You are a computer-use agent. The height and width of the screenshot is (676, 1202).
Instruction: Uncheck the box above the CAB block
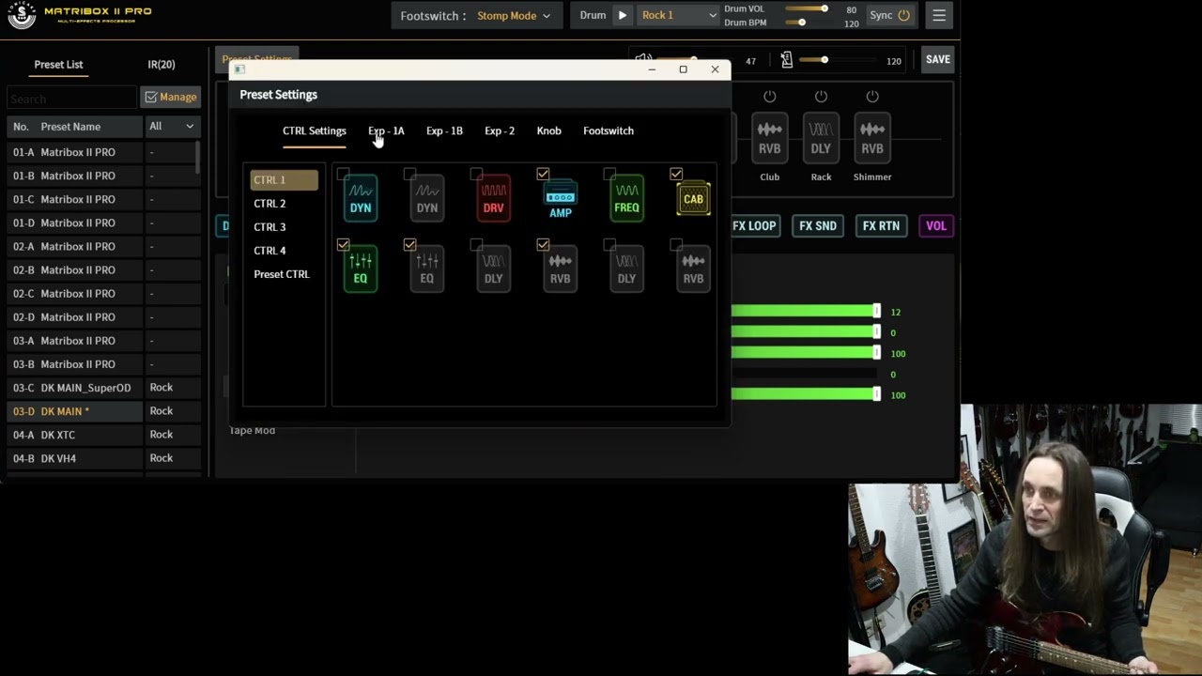pos(676,174)
